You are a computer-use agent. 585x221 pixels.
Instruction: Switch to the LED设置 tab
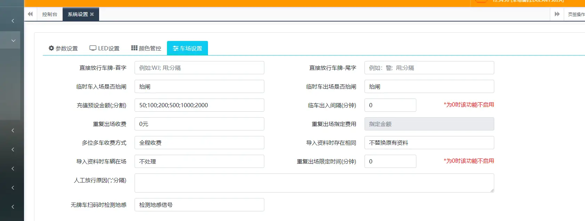(x=104, y=48)
